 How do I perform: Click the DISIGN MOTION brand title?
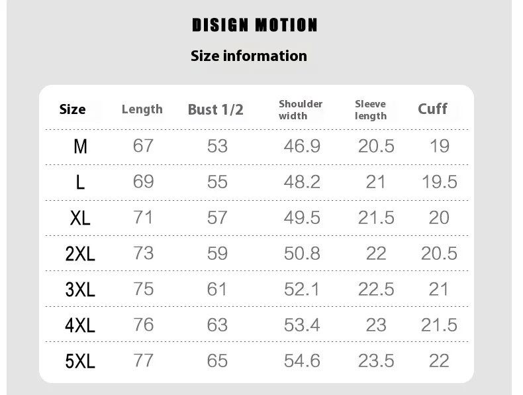coord(255,25)
